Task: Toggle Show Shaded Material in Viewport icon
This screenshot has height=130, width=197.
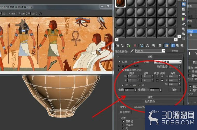Action: 166,45
